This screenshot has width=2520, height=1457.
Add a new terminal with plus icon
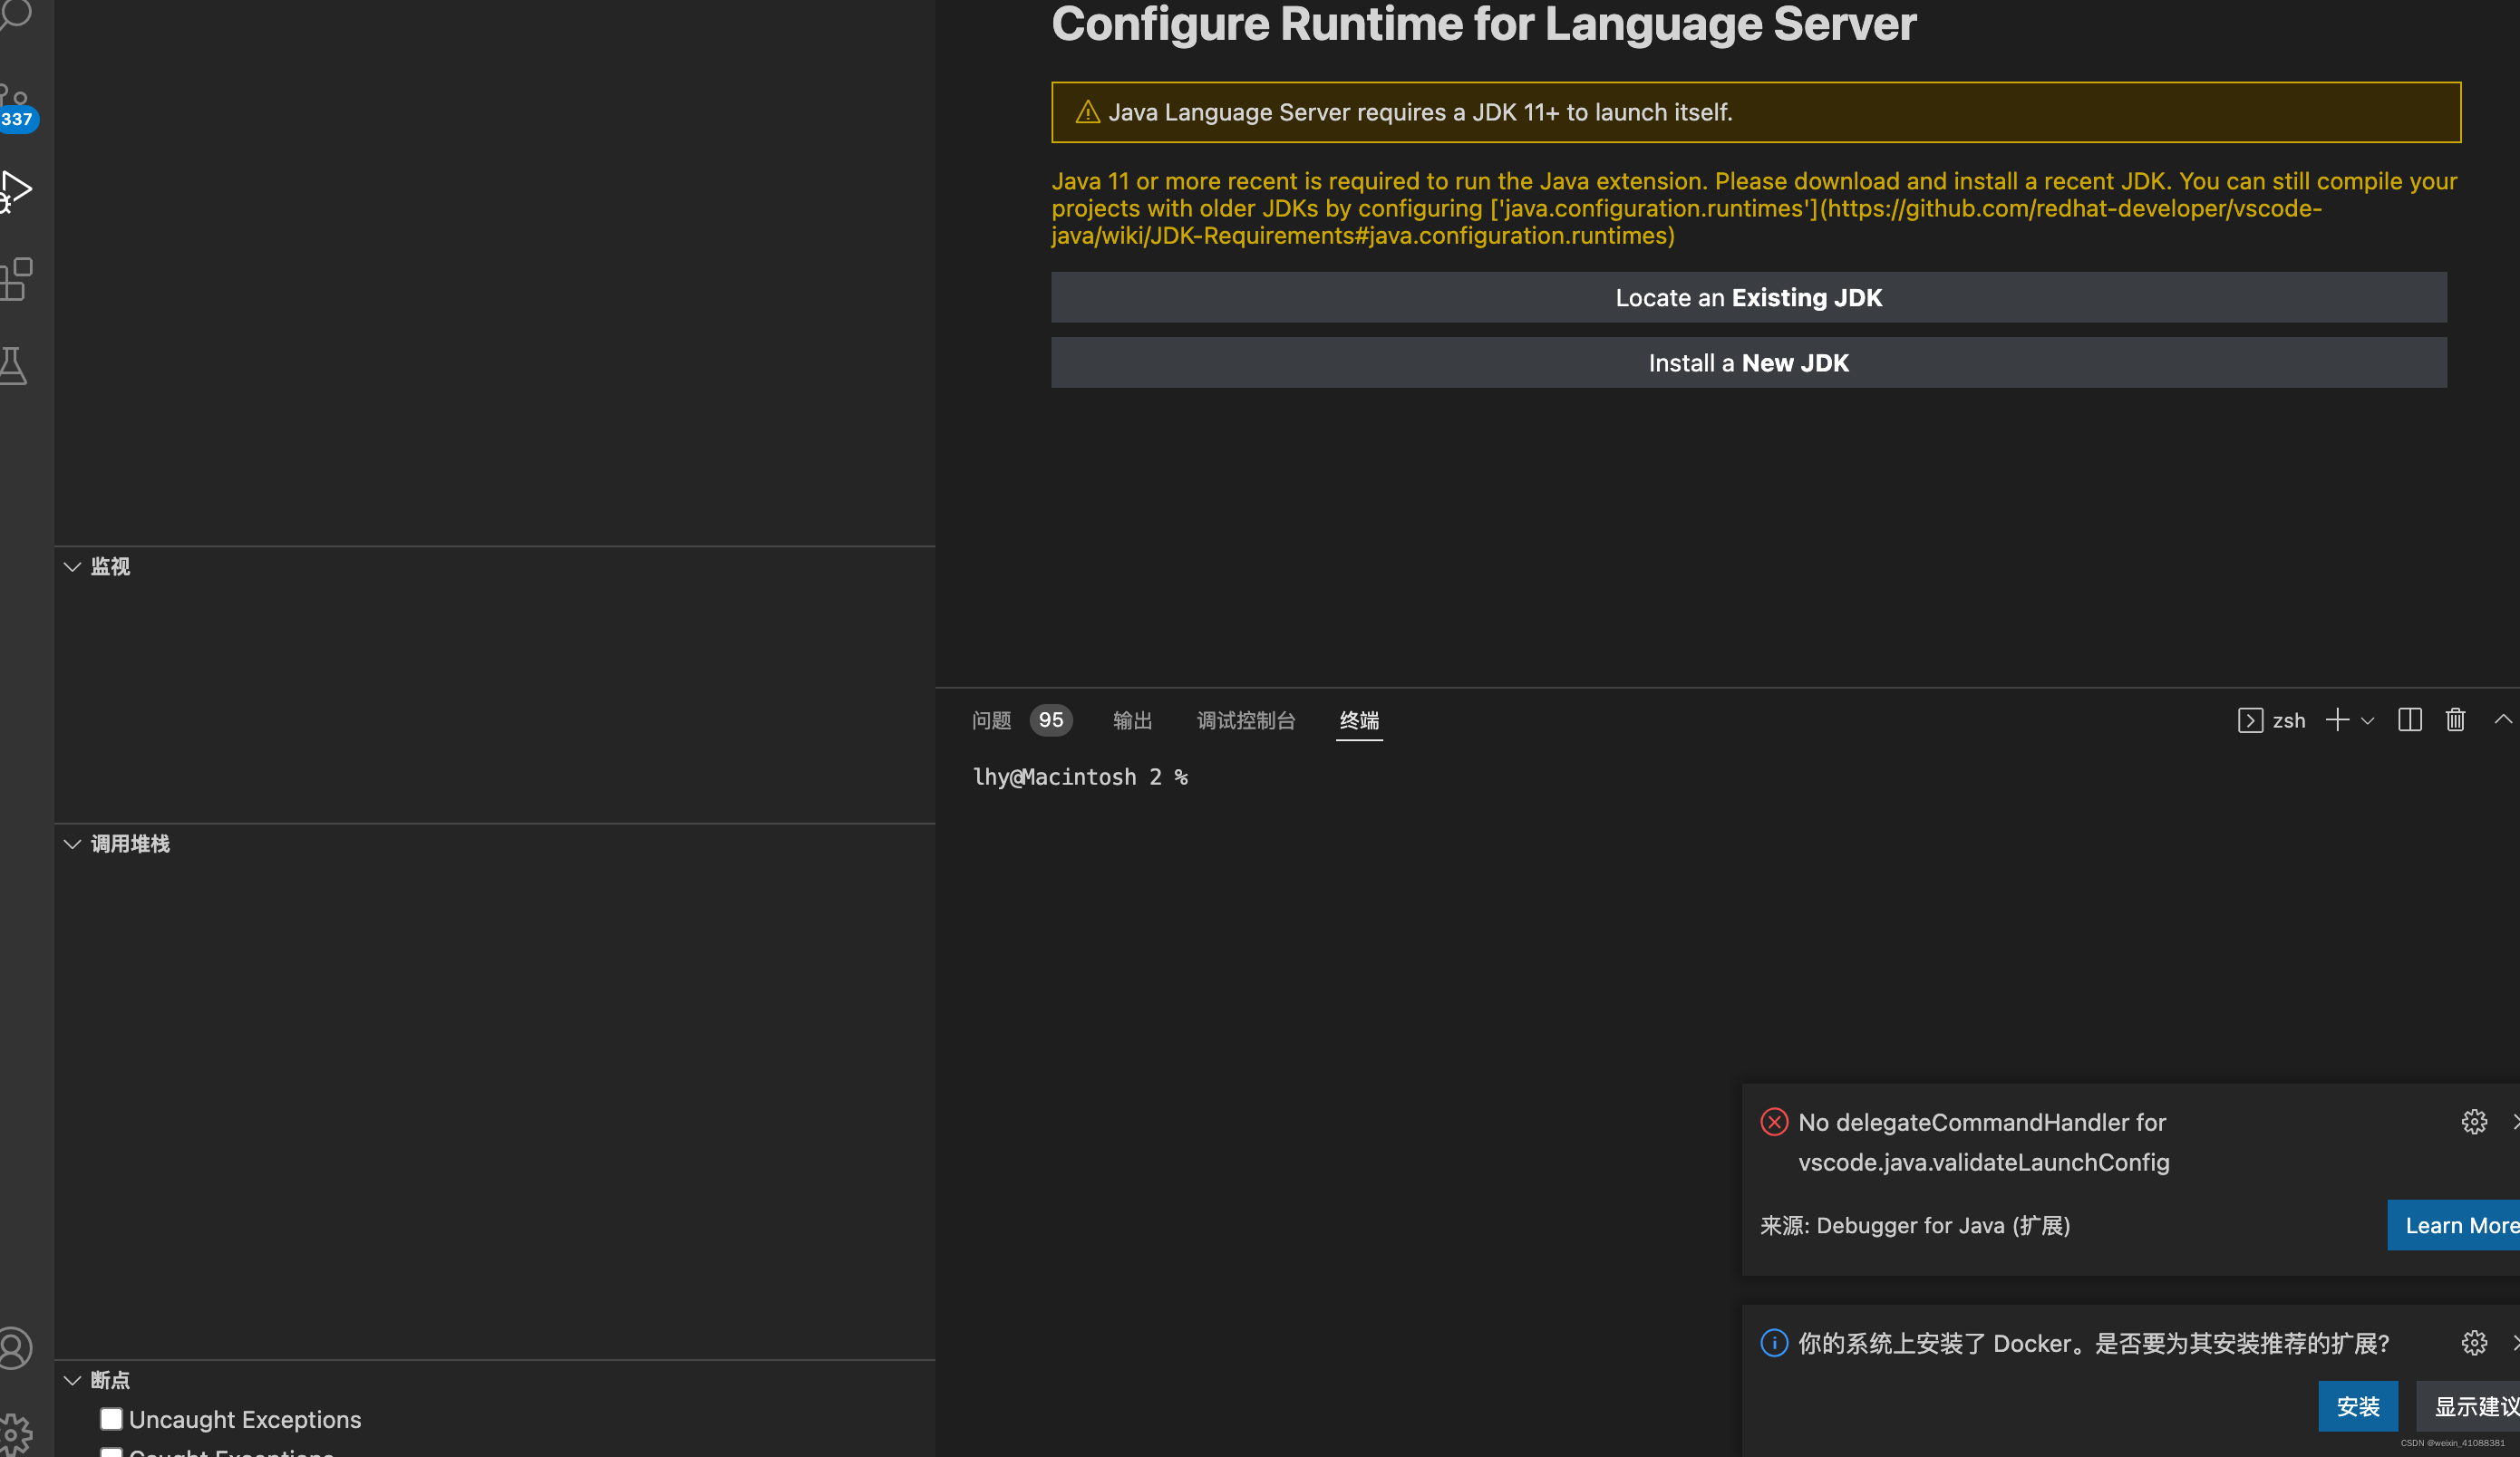coord(2336,719)
